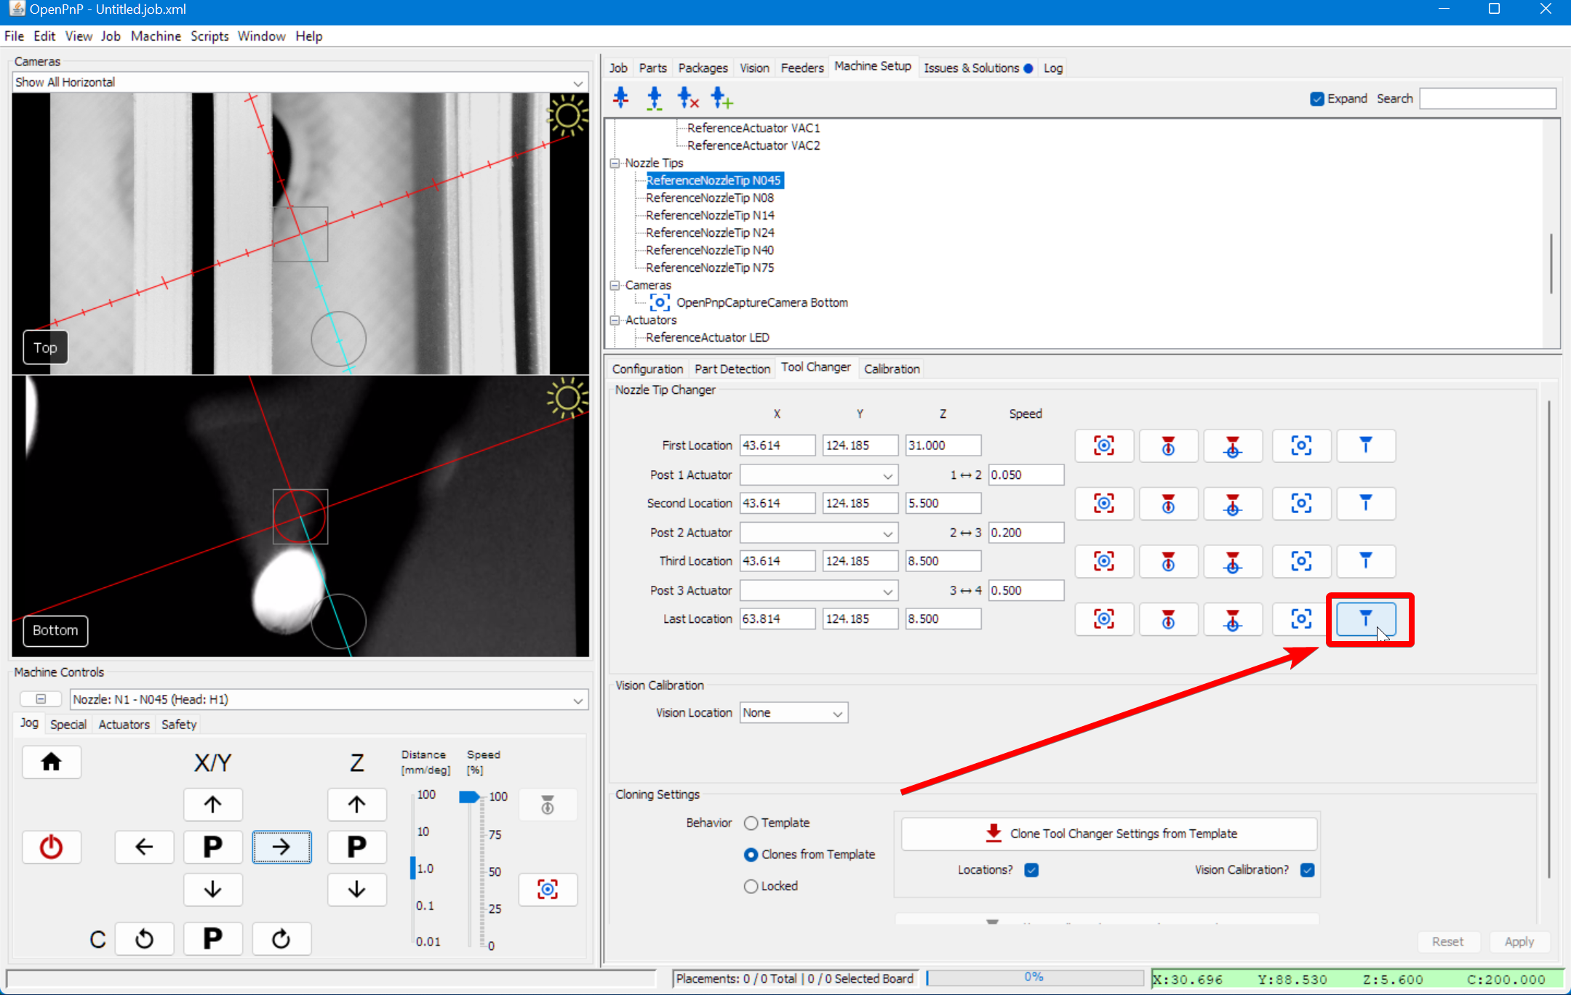Click the delete nozzle tip toolbar icon
Viewport: 1571px width, 995px height.
point(687,97)
